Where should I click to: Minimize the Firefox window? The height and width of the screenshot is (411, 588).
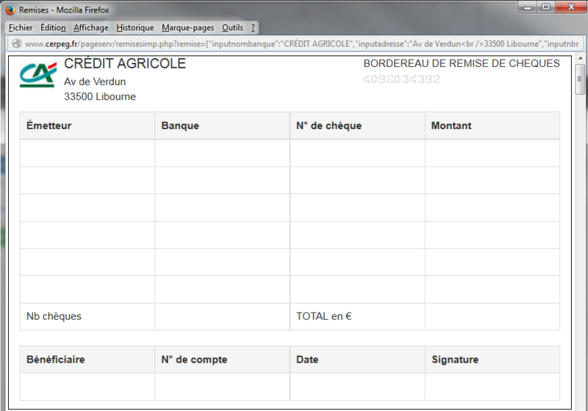[x=527, y=7]
